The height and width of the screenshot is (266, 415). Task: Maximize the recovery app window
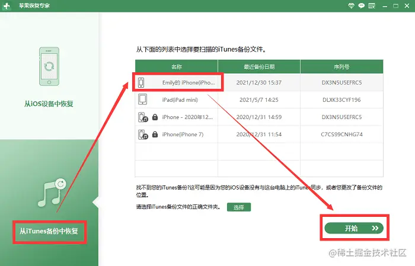pos(395,5)
